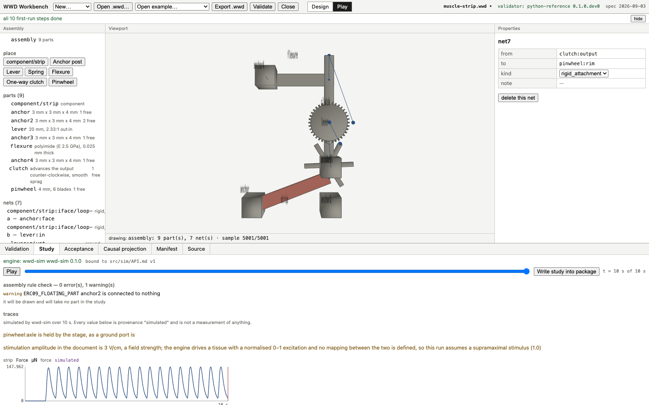This screenshot has width=649, height=405.
Task: Switch to Causal projection tab
Action: coord(125,249)
